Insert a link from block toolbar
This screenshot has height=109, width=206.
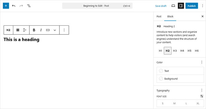pos(48,30)
